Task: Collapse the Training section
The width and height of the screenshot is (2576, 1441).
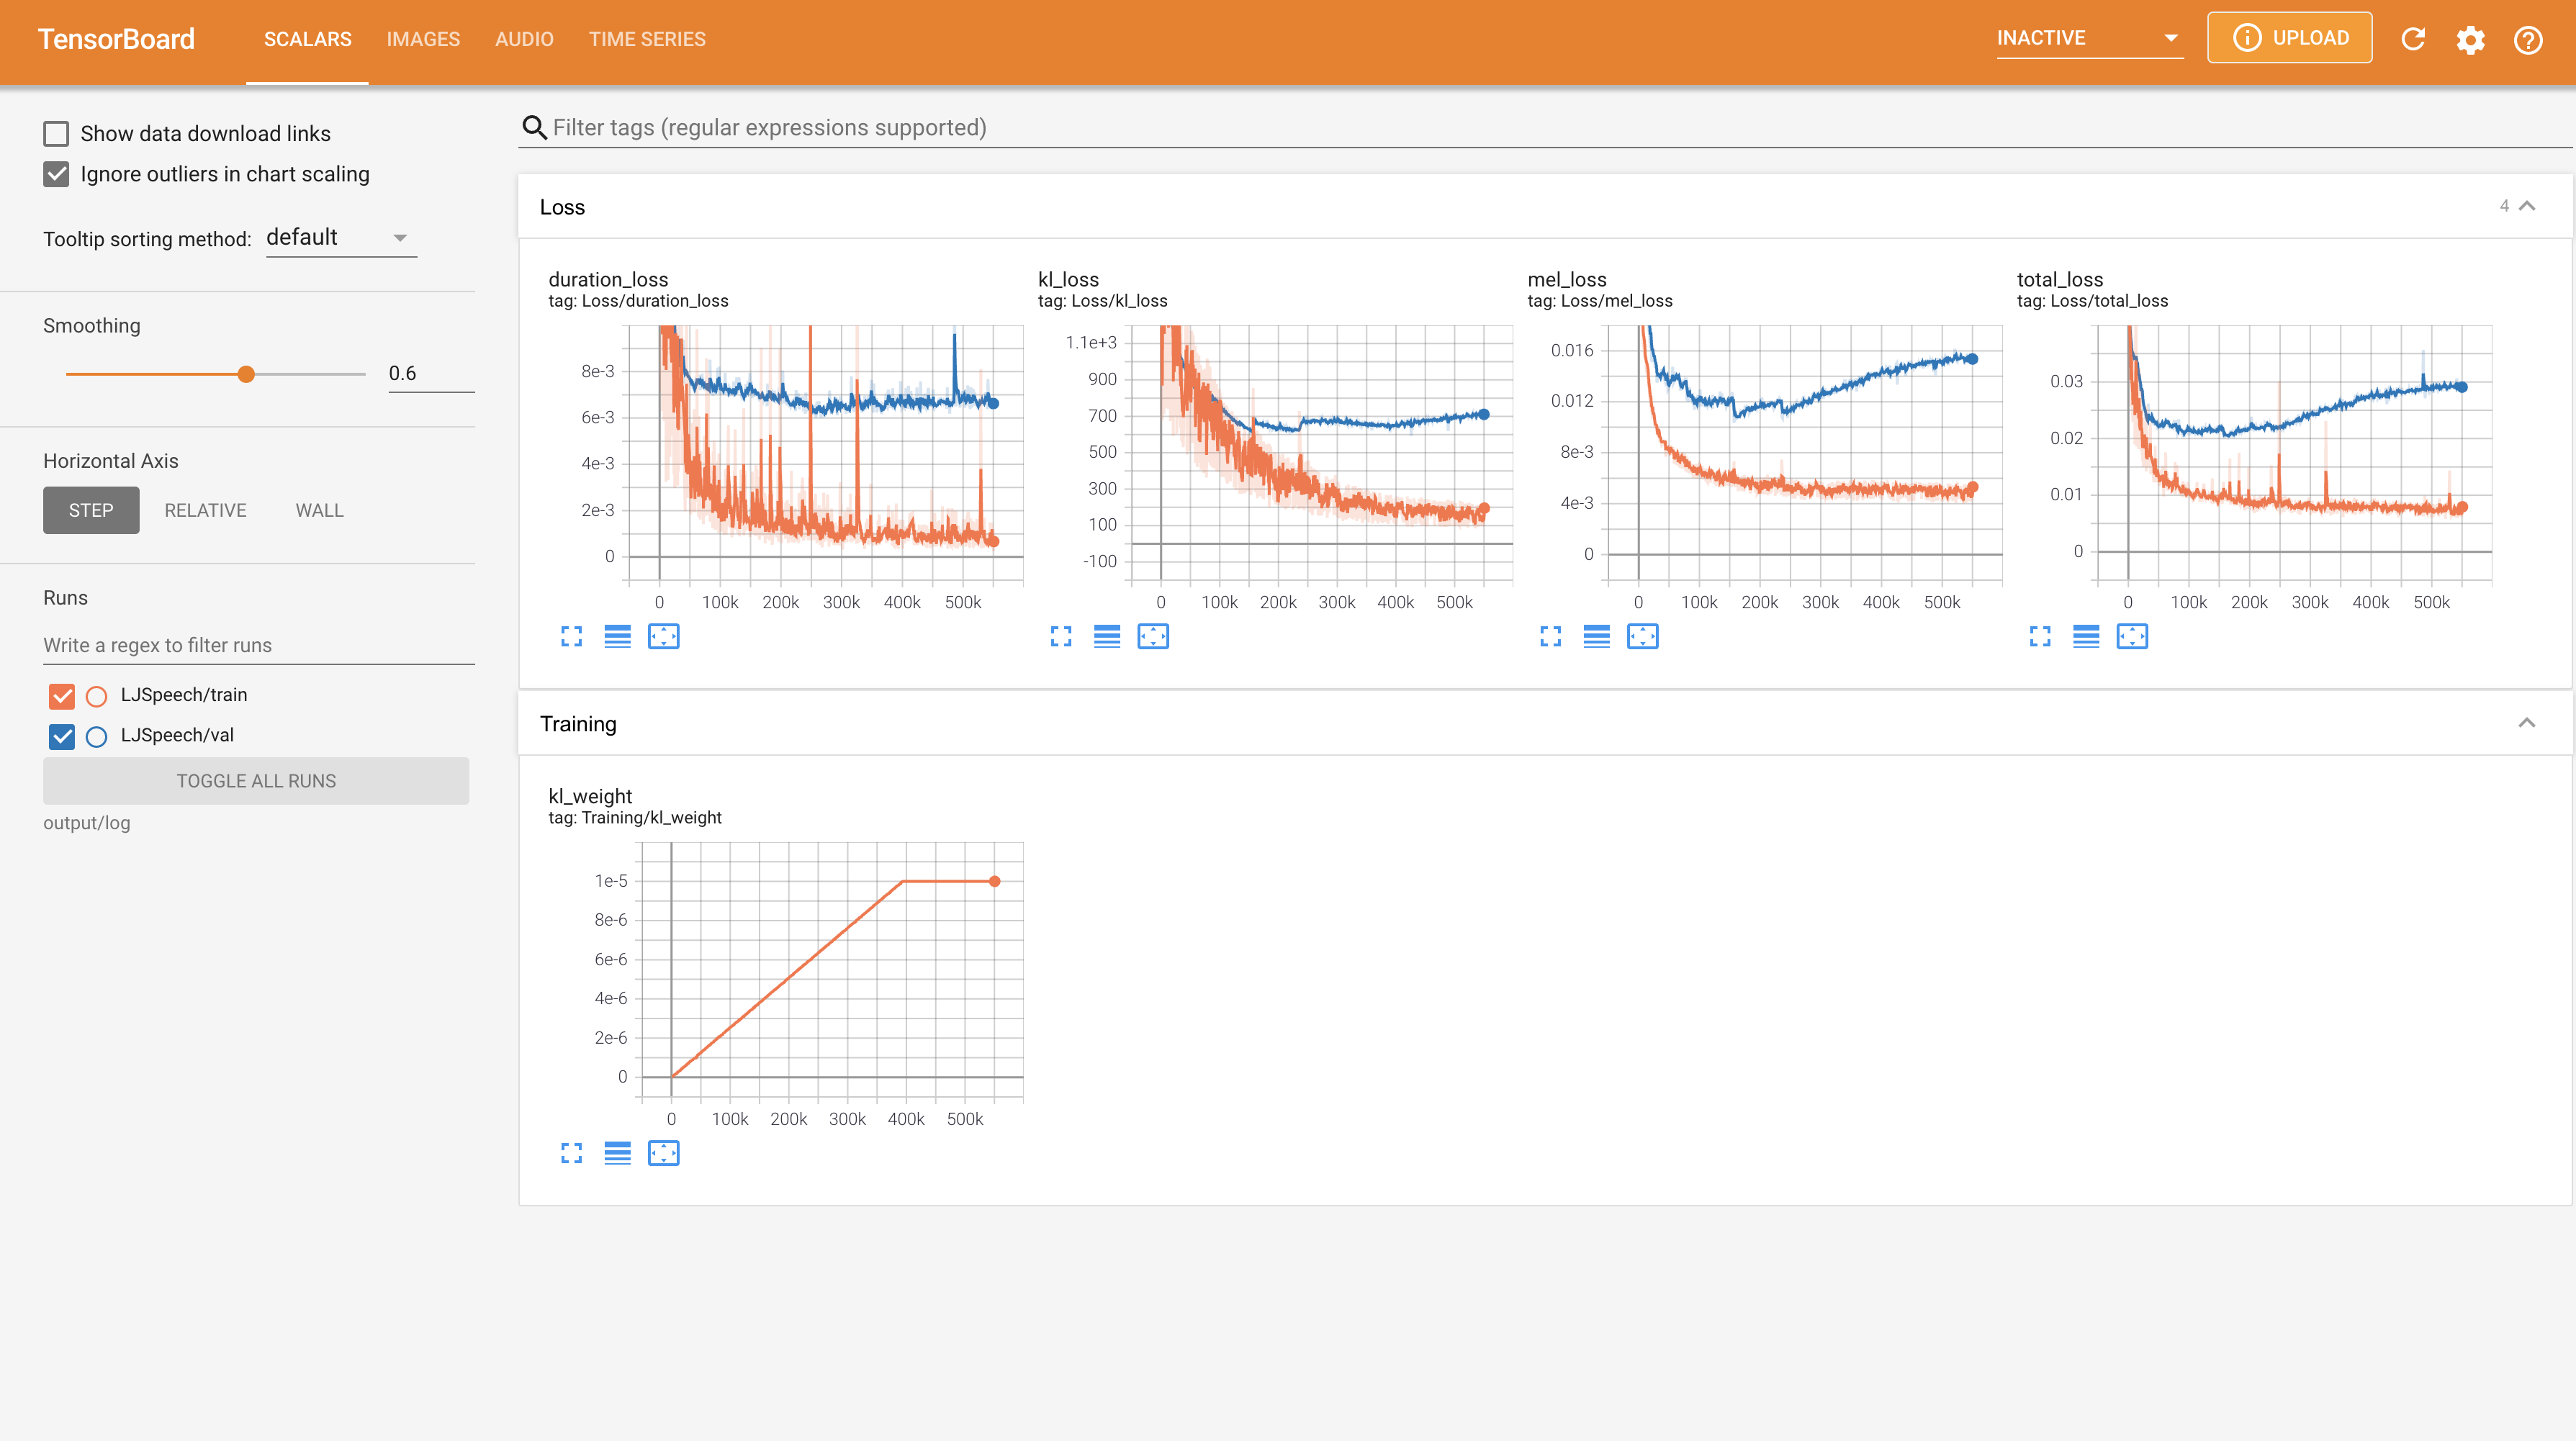Action: [2526, 723]
